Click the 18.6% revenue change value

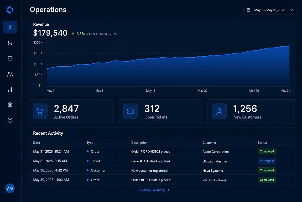(x=80, y=34)
